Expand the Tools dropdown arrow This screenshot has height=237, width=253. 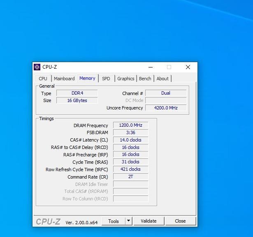129,221
